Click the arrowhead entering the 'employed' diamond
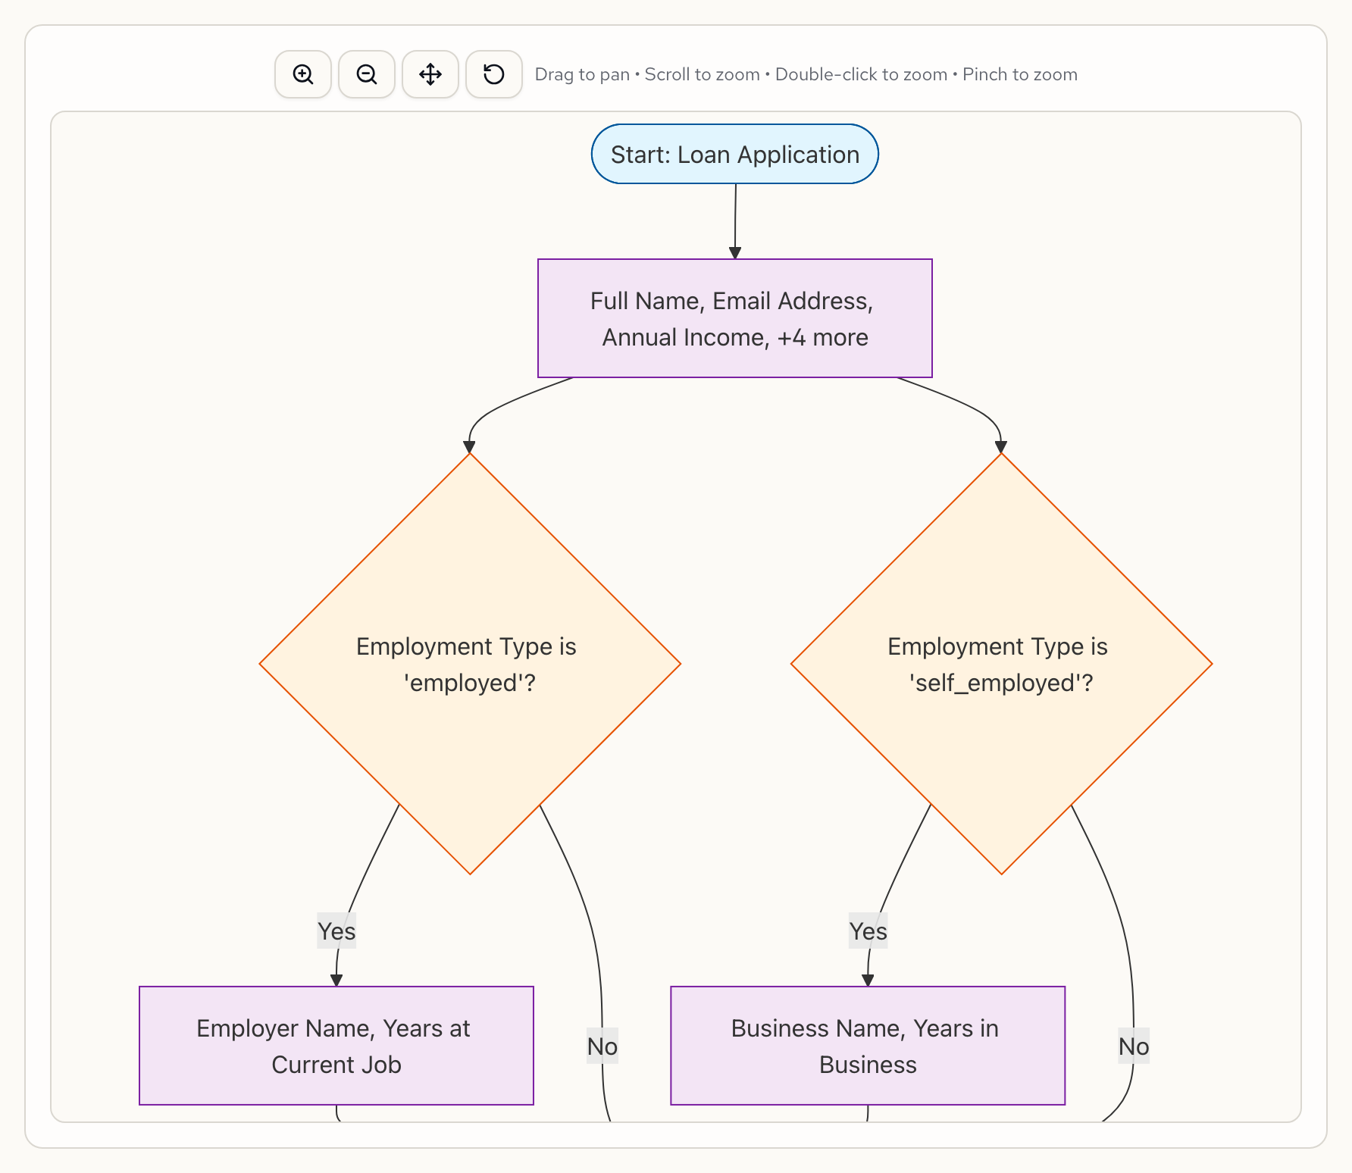 470,446
